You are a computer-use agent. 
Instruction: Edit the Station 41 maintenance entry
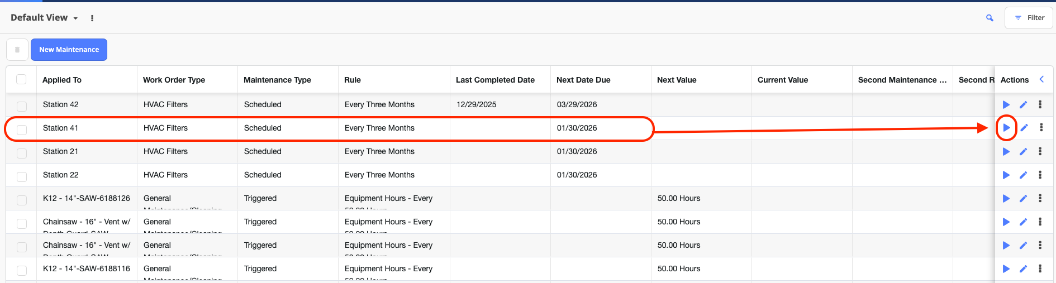tap(1024, 128)
